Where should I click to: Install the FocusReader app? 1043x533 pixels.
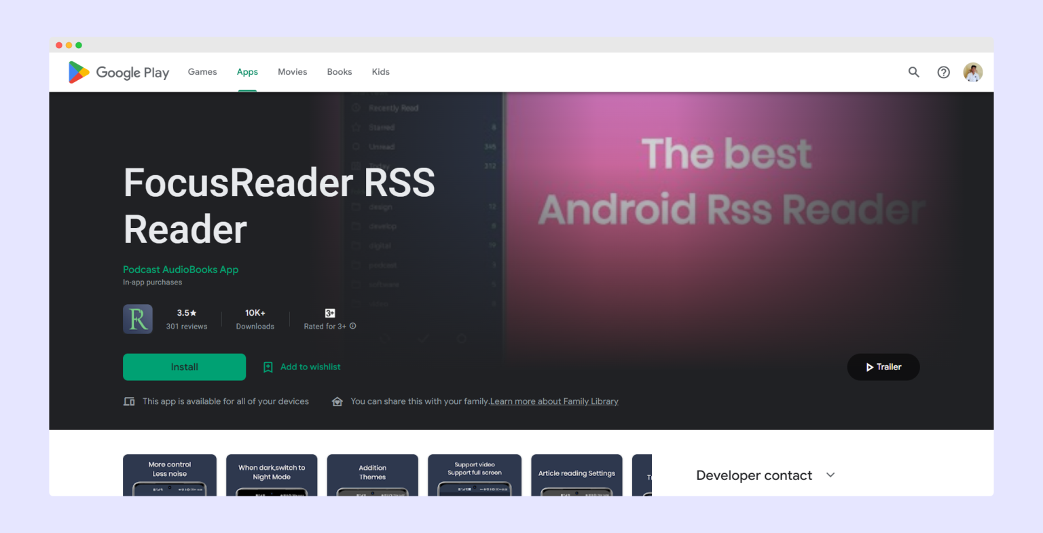pos(184,367)
